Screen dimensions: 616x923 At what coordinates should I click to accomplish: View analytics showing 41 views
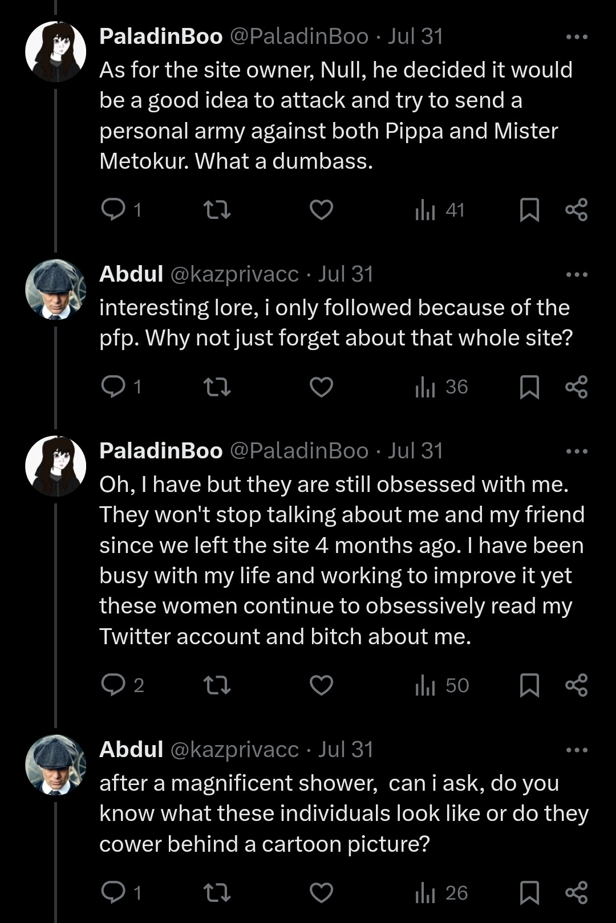440,210
